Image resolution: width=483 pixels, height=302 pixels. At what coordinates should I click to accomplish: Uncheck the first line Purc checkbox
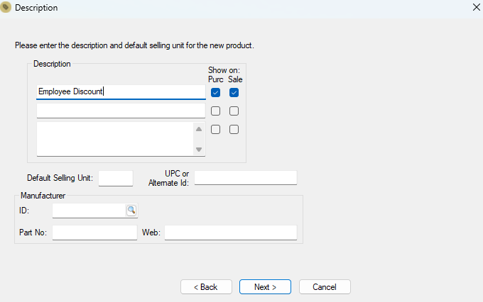click(x=216, y=93)
